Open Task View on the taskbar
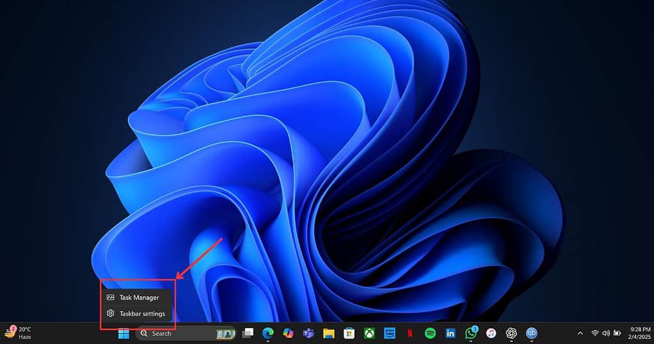Image resolution: width=654 pixels, height=344 pixels. point(248,333)
